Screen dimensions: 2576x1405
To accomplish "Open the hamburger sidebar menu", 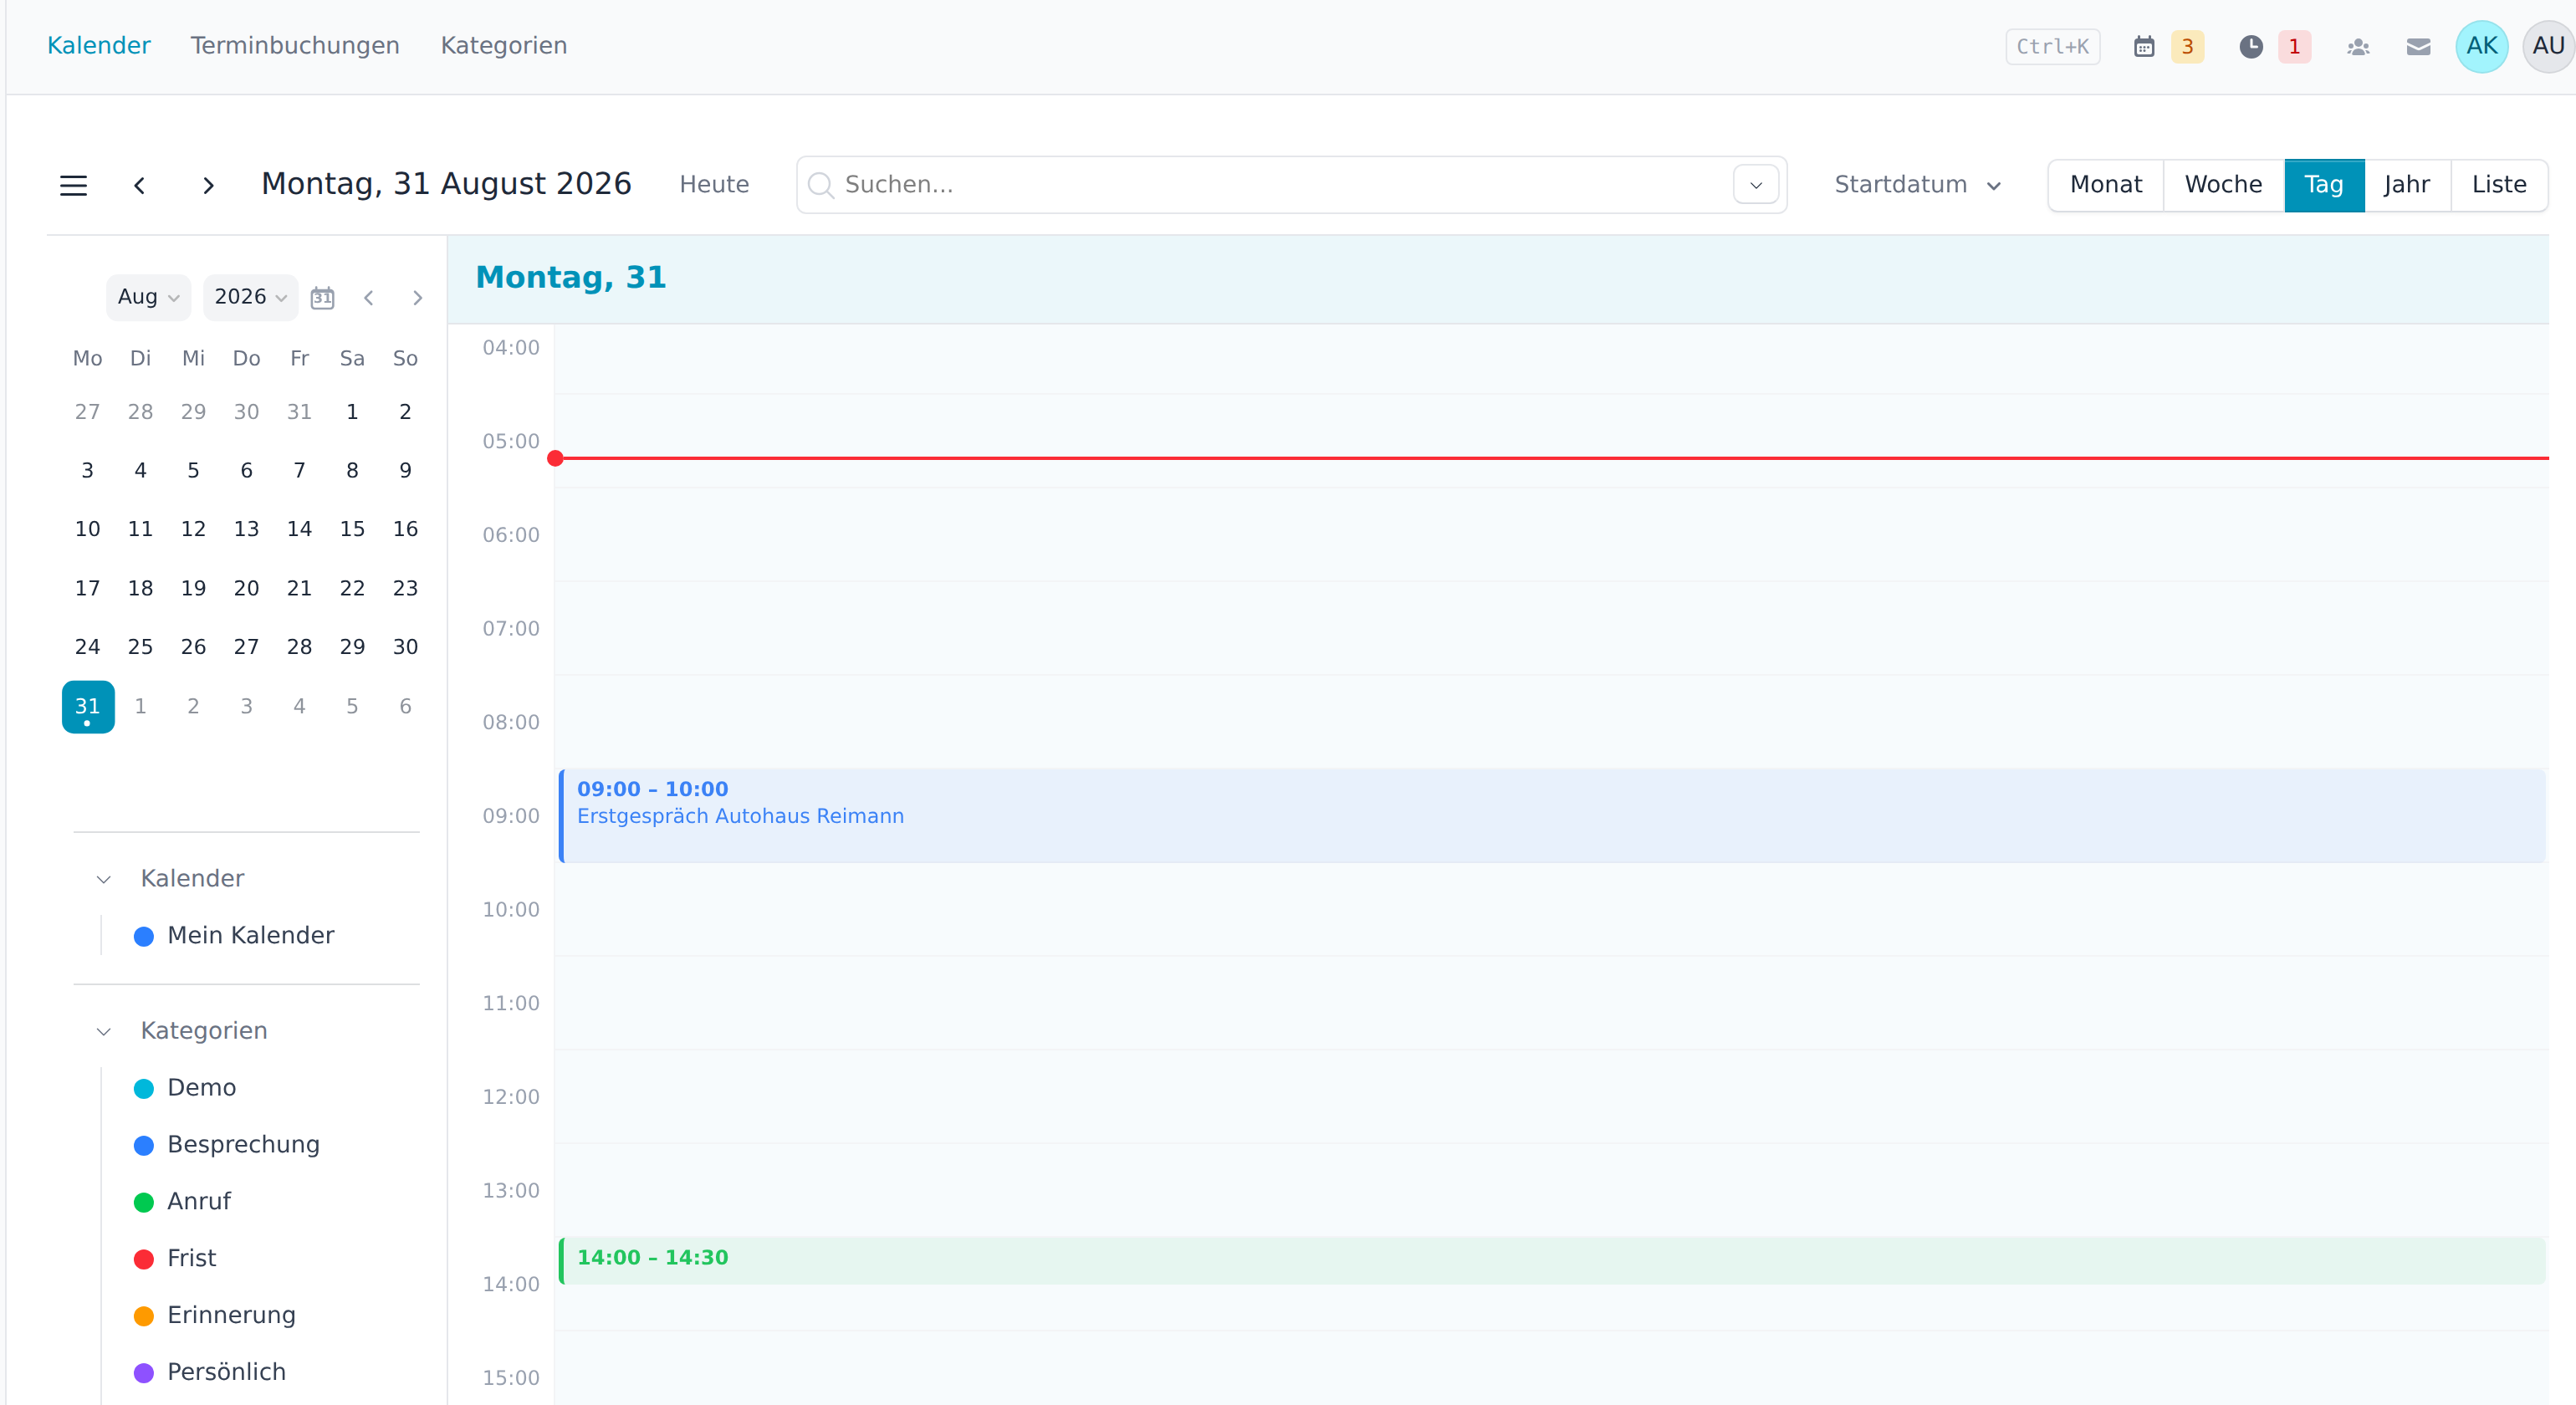I will tap(73, 185).
